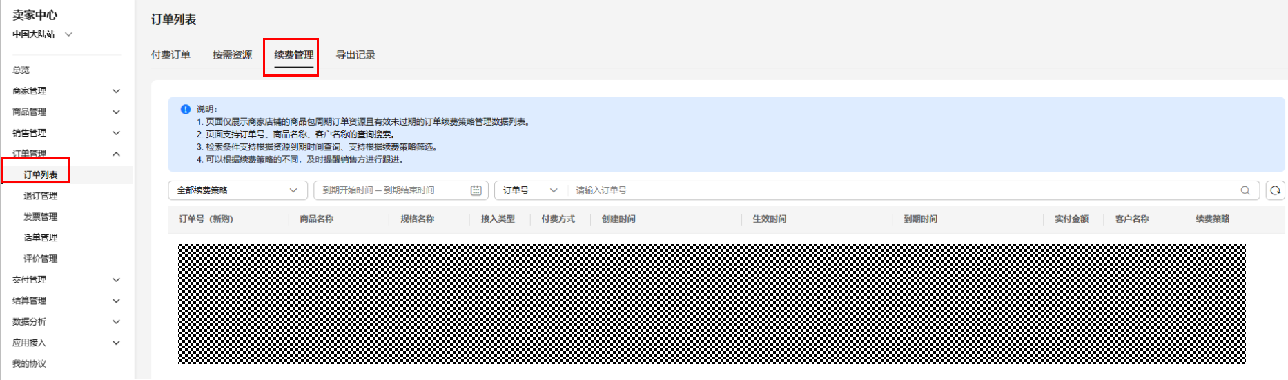
Task: Click the 创建时间 column header
Action: 618,219
